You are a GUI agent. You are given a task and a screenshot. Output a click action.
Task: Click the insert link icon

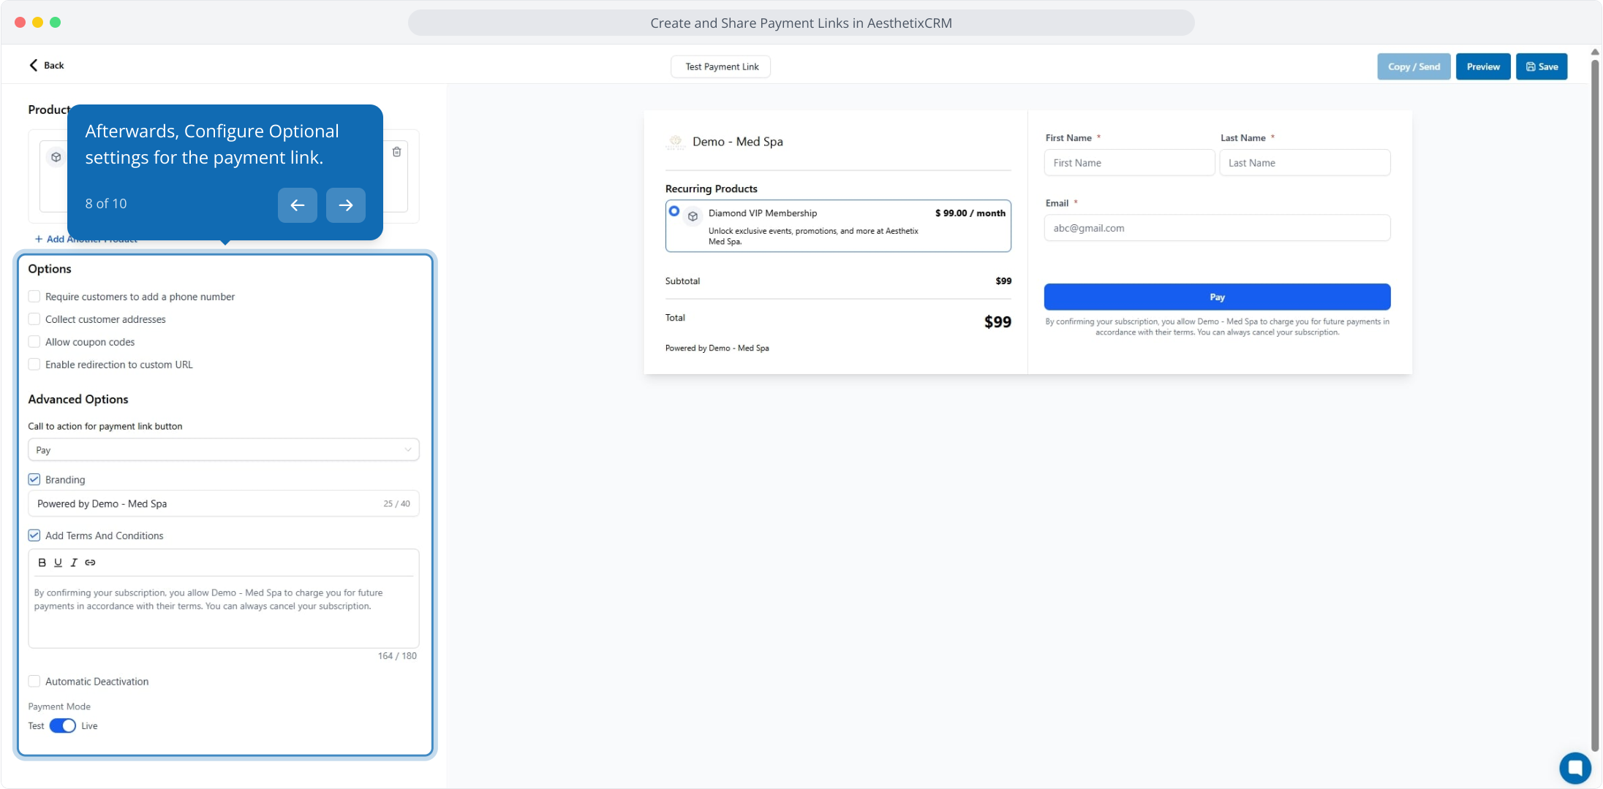(90, 563)
